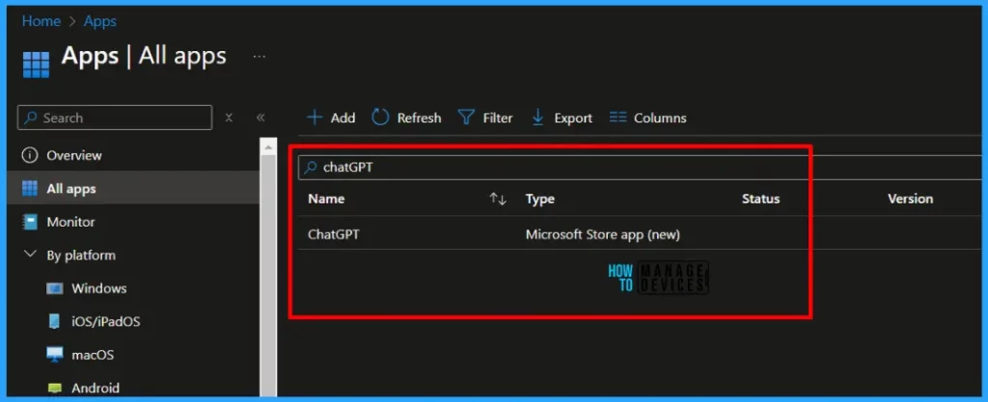Open the Columns chooser
988x402 pixels.
[x=648, y=118]
